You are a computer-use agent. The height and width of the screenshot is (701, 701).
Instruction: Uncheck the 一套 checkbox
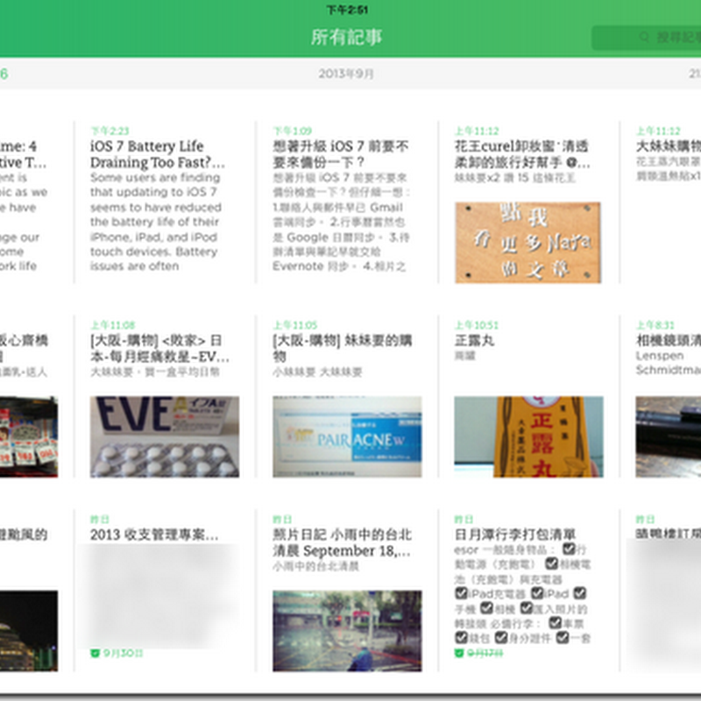pyautogui.click(x=563, y=638)
